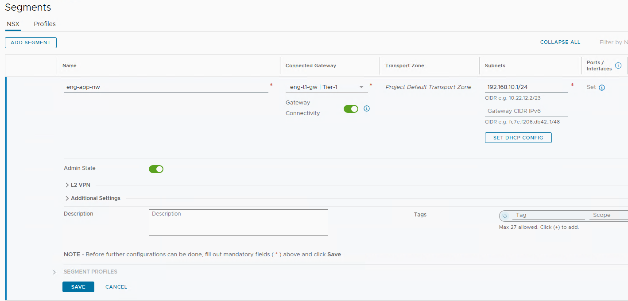Focus the Gateway CIDR IPv6 field
628x301 pixels.
tap(526, 111)
